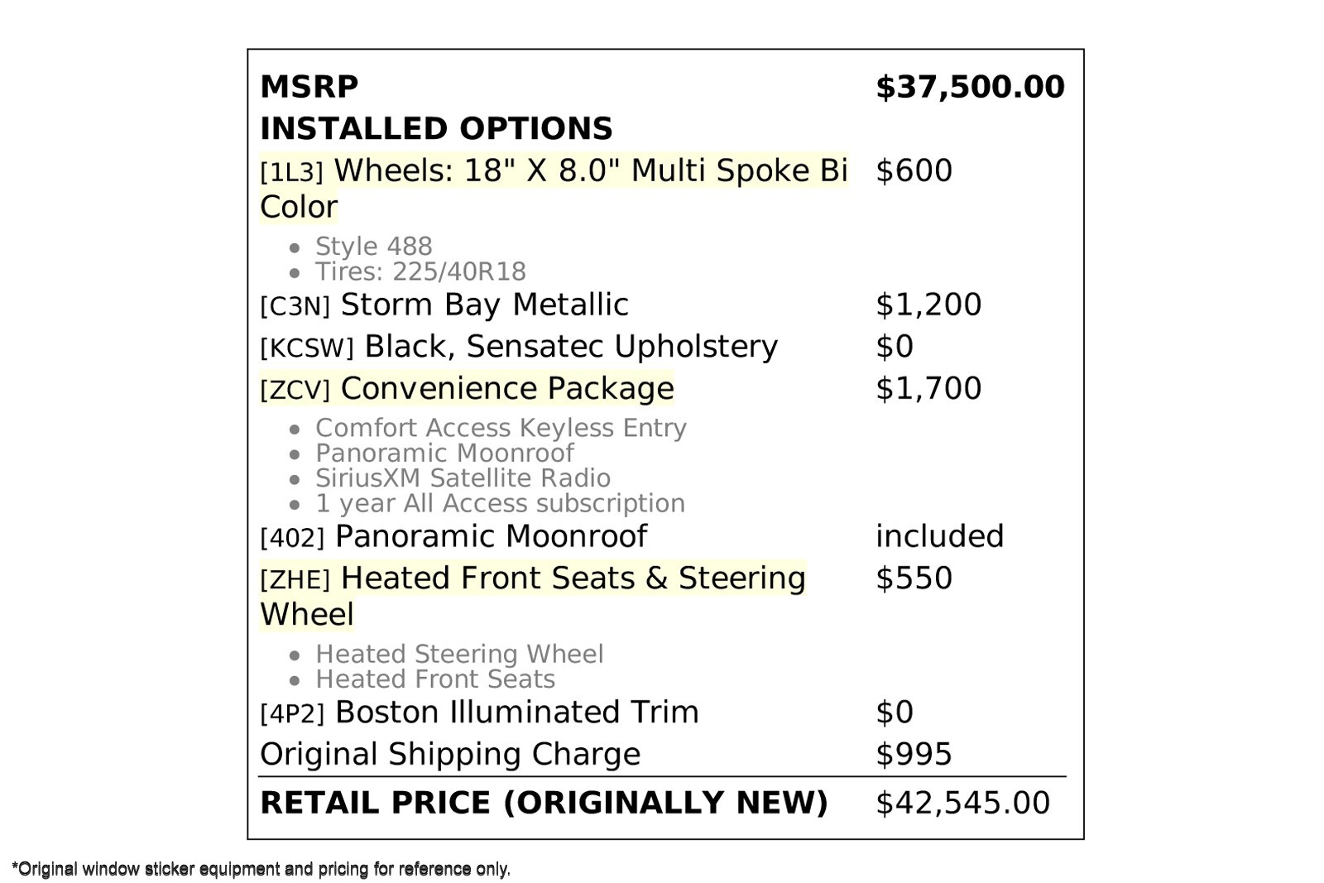Click the "included" price text
The height and width of the screenshot is (883, 1324).
[939, 537]
